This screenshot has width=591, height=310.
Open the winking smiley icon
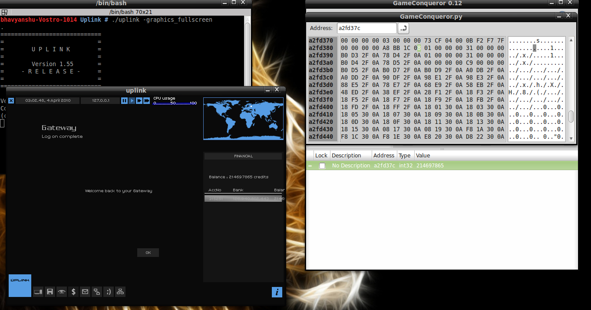tap(109, 292)
